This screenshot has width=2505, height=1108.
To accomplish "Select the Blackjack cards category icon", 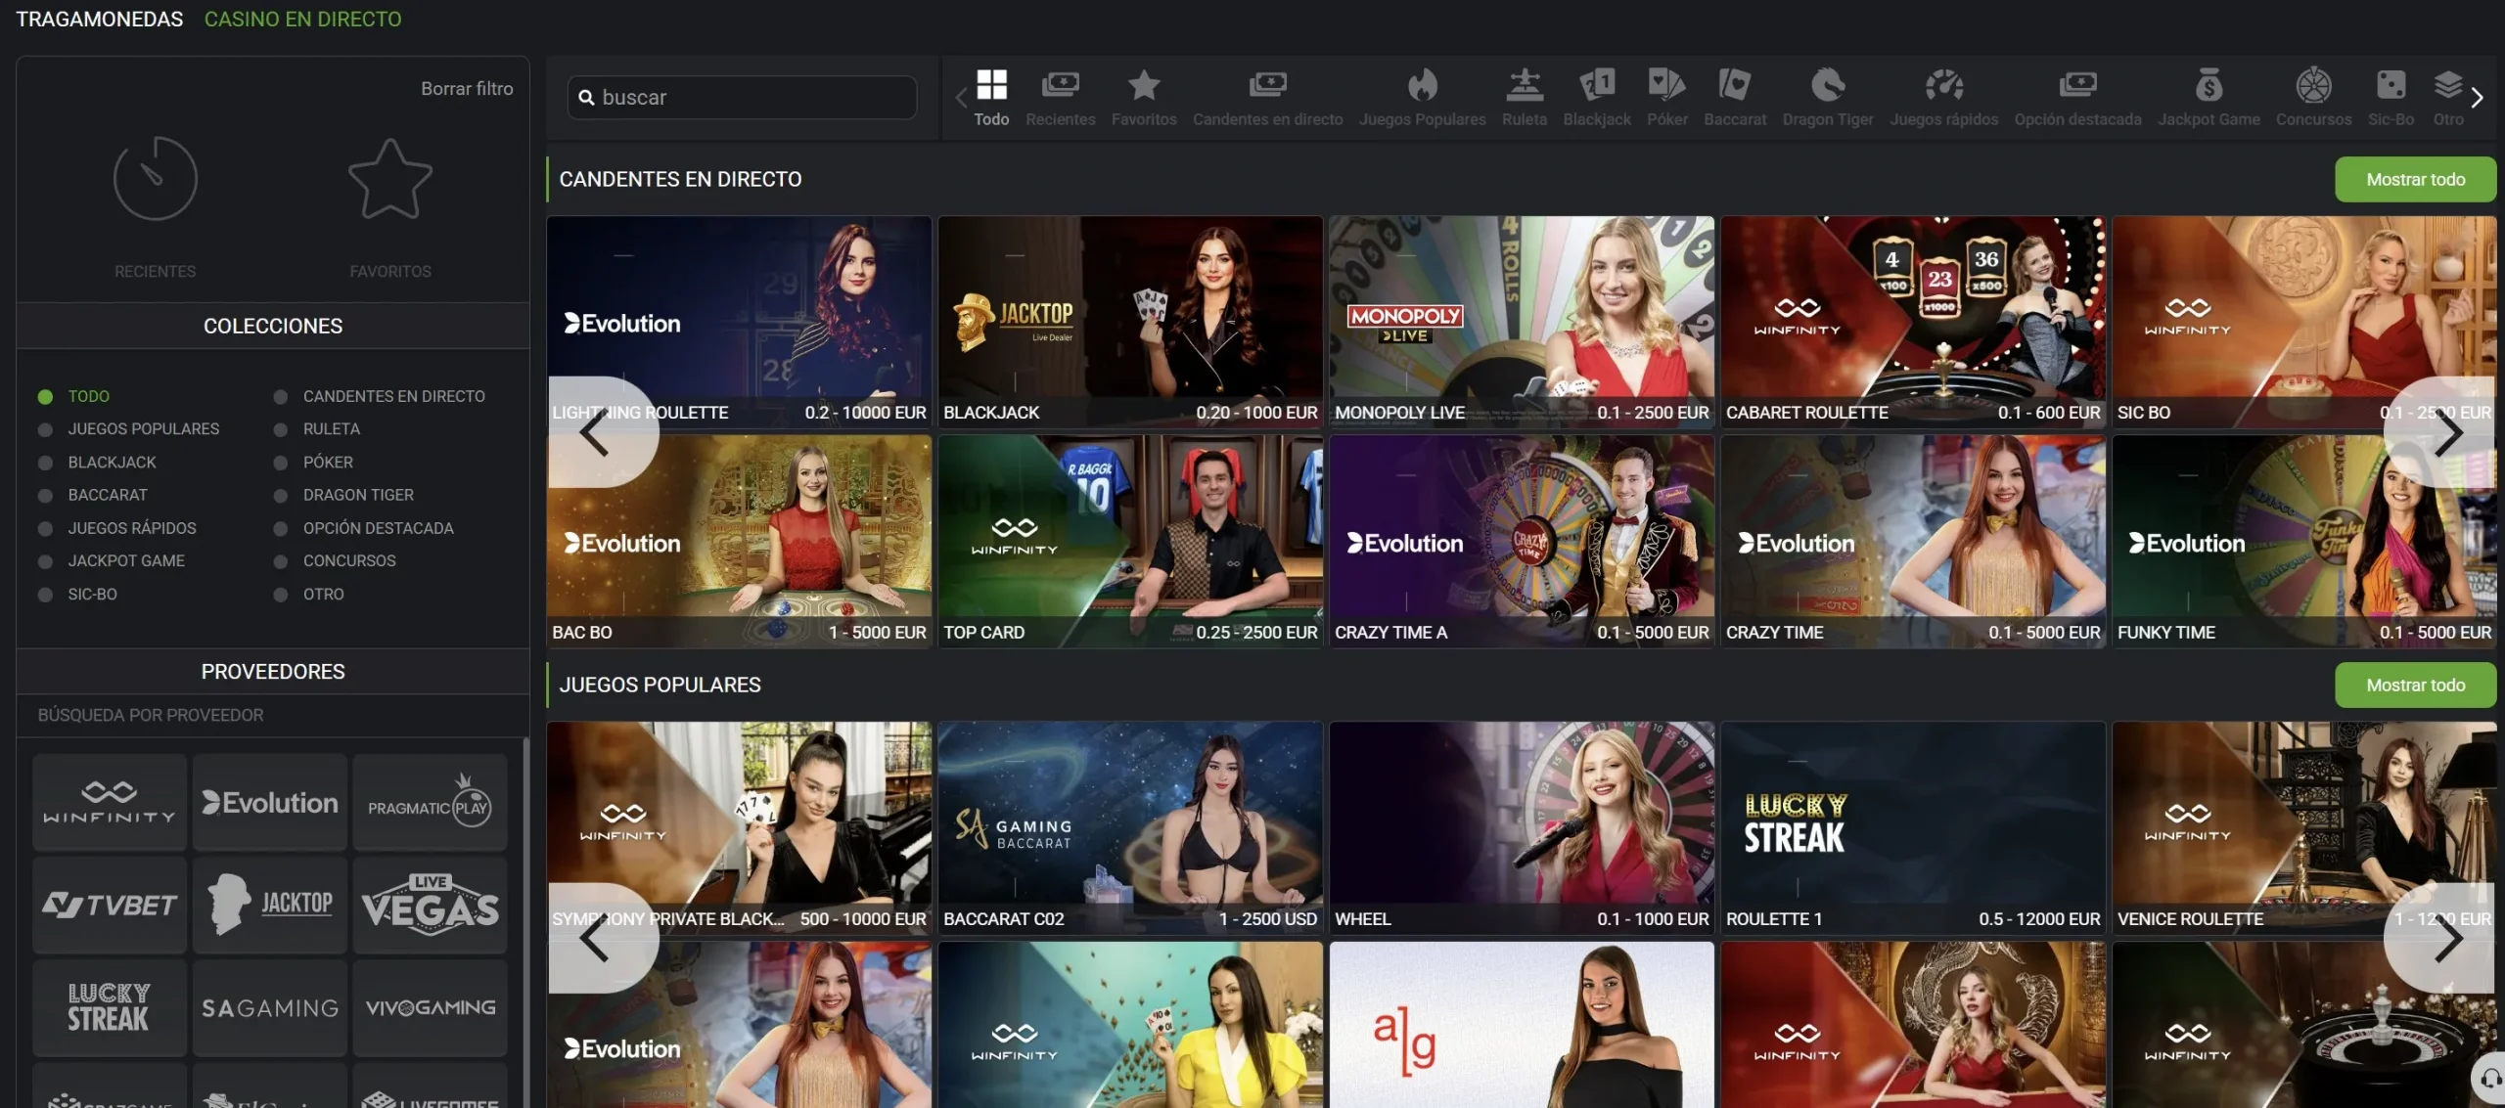I will (x=1597, y=85).
